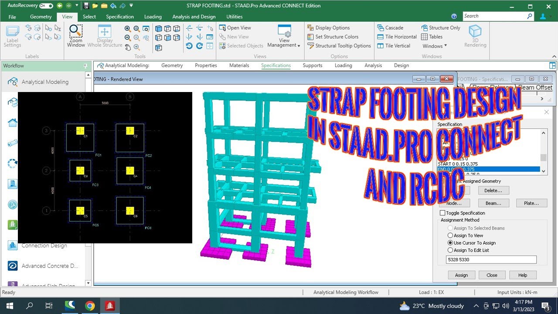Screen dimensions: 558x314
Task: Select Assign To Edit List option
Action: [450, 250]
